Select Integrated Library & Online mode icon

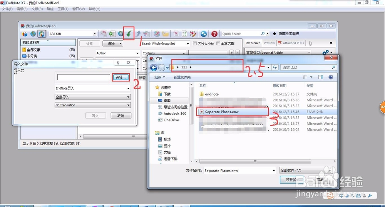[x=42, y=34]
